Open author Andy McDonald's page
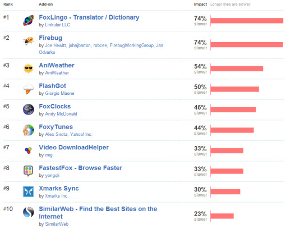Image resolution: width=286 pixels, height=228 pixels. (61, 114)
